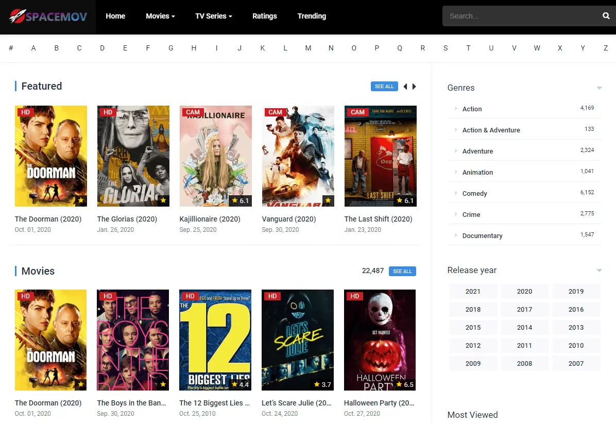Choose release year 2019

pos(576,291)
